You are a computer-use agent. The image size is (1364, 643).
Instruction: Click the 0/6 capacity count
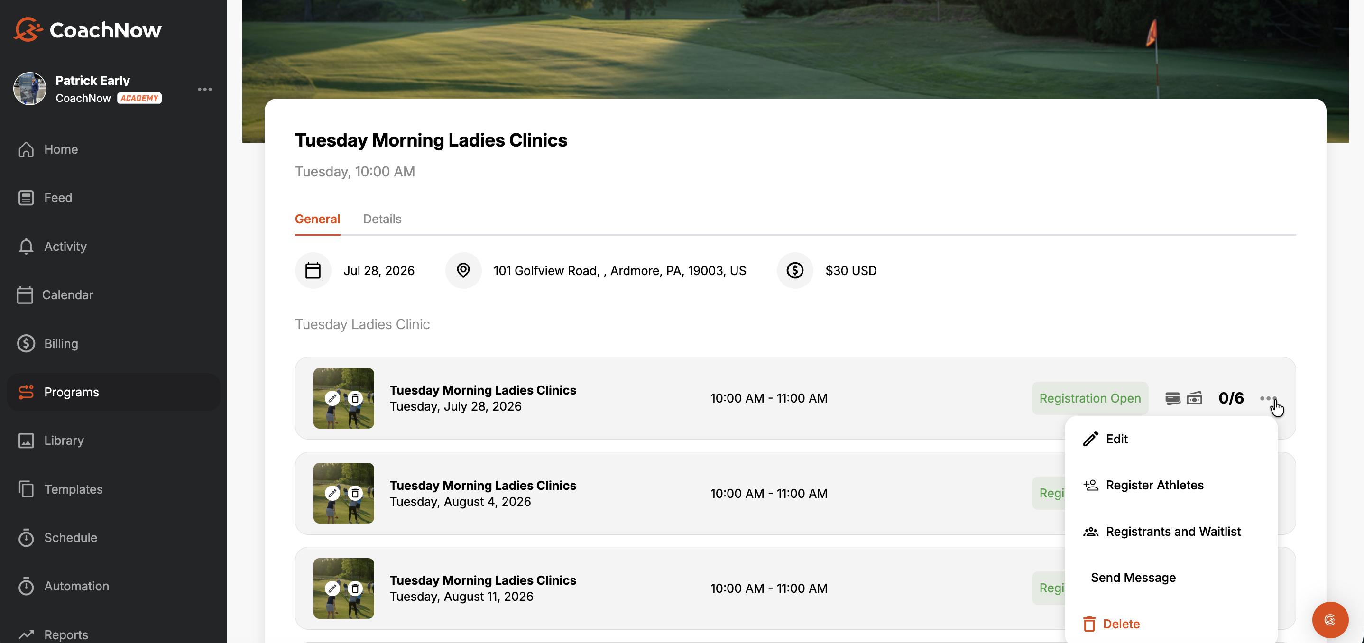(x=1231, y=398)
